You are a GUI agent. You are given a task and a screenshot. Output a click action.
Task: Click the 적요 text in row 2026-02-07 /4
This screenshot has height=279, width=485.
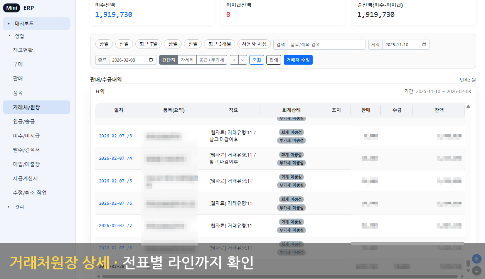pyautogui.click(x=232, y=158)
